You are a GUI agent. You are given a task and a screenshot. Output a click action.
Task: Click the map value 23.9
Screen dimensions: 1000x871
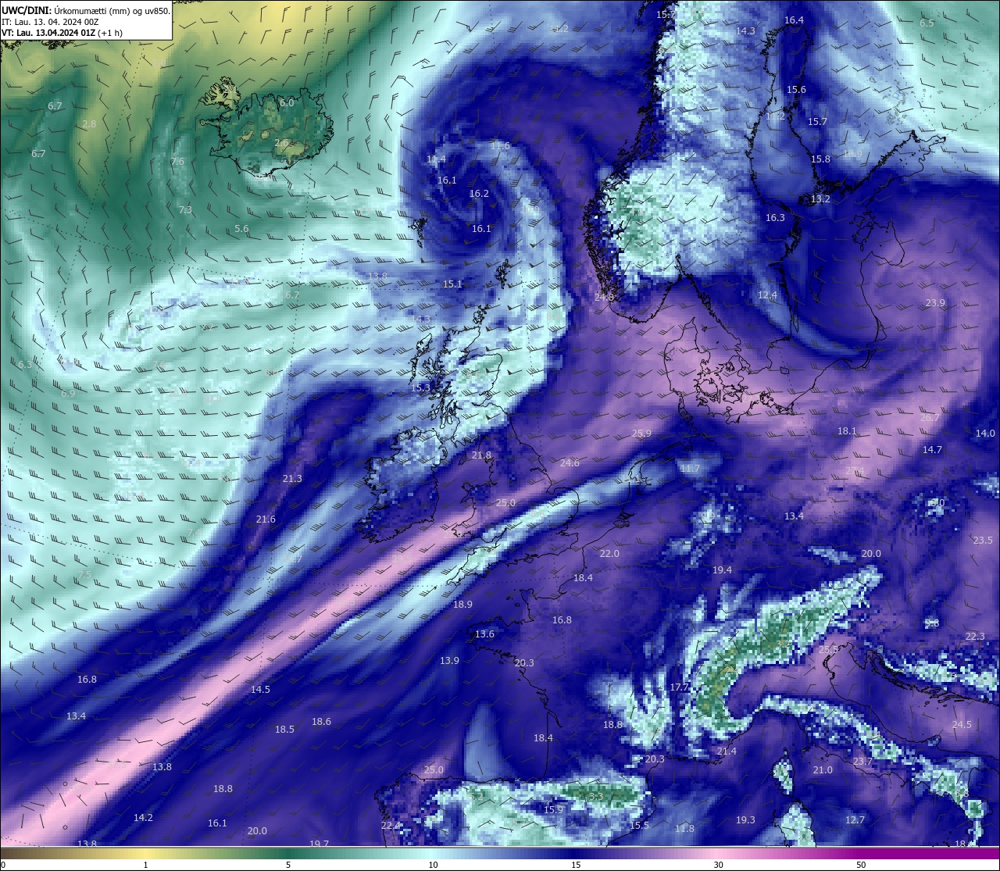(x=935, y=303)
